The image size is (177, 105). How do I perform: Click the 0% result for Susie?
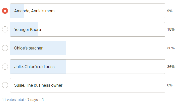170,85
